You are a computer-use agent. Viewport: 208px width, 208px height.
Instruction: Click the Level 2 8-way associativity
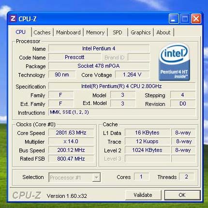pyautogui.click(x=183, y=150)
